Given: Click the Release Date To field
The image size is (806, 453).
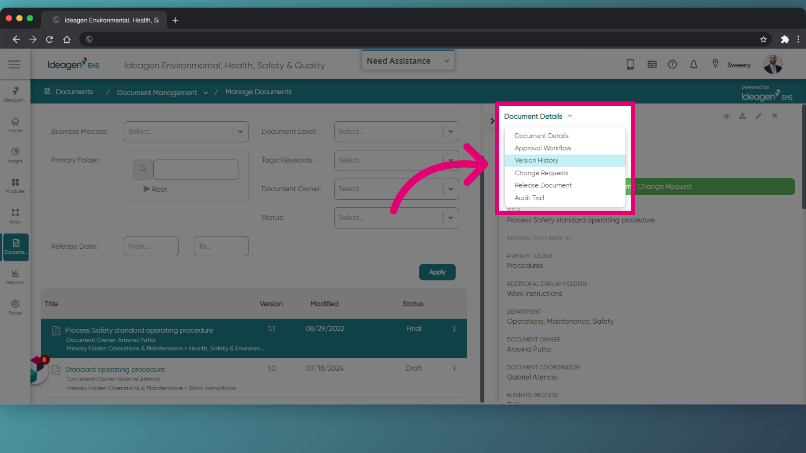Looking at the screenshot, I should tap(221, 246).
